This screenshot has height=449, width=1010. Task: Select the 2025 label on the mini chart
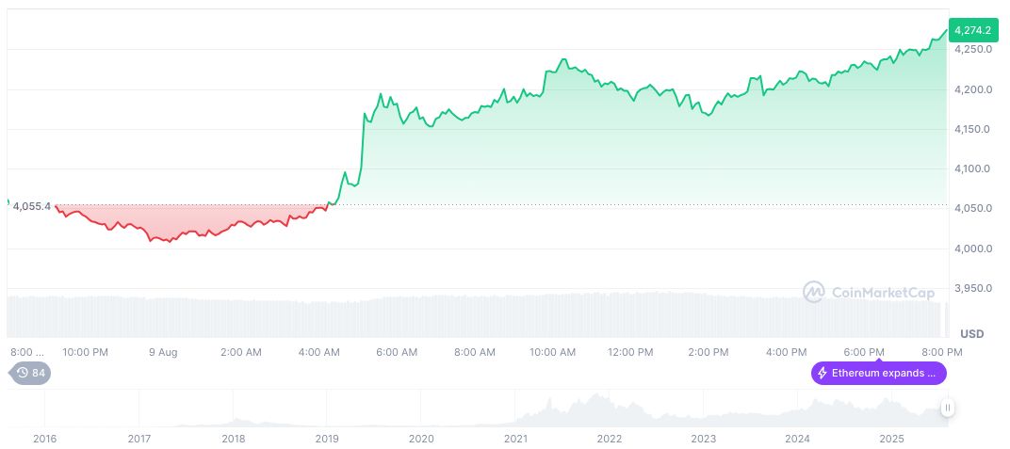coord(891,439)
